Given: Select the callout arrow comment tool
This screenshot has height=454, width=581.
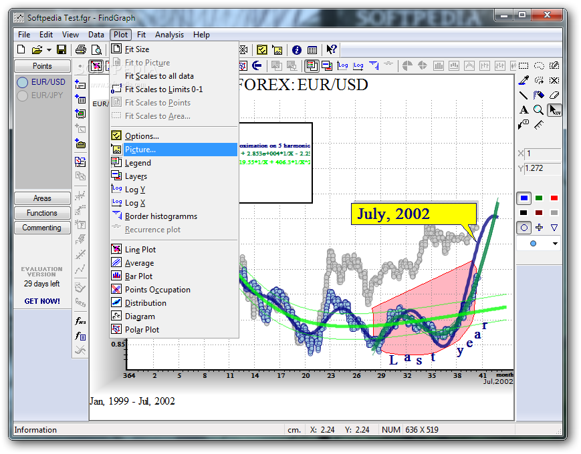Looking at the screenshot, I should coord(524,125).
